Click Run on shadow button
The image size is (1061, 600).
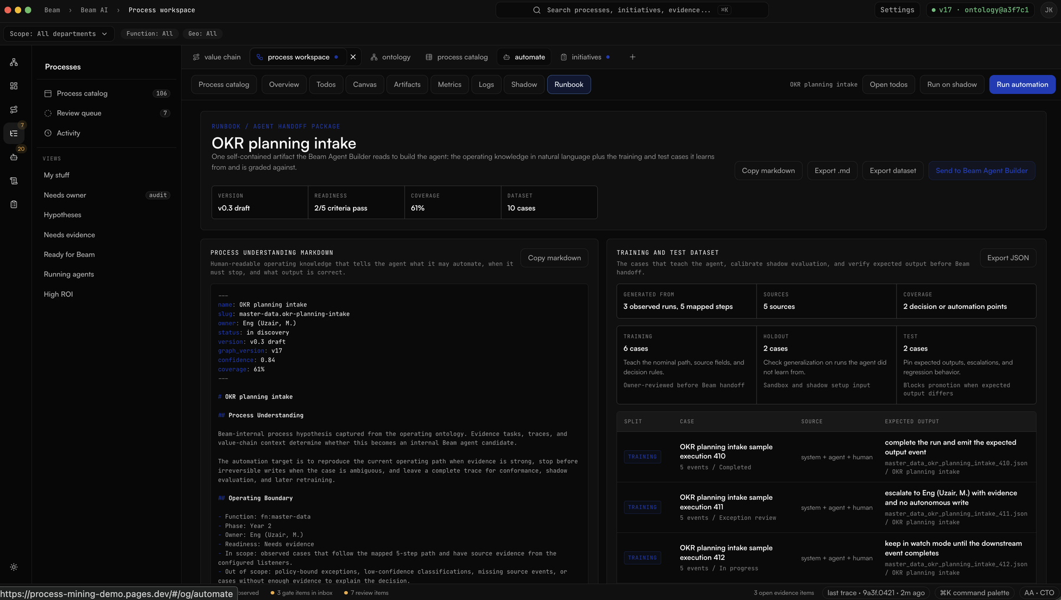coord(952,84)
